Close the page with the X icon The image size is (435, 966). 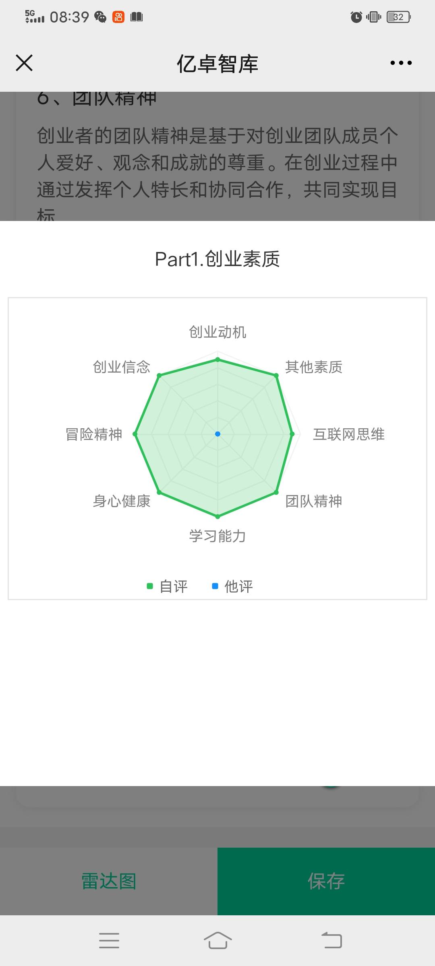(24, 63)
